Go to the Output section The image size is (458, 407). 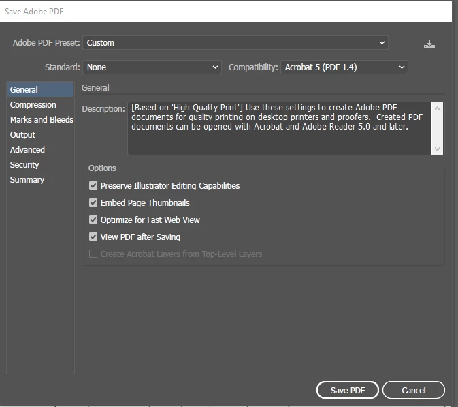[x=41, y=134]
